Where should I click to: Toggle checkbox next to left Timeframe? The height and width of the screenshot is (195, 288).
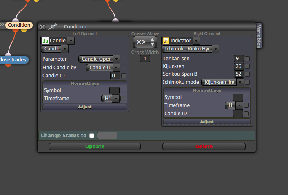pyautogui.click(x=123, y=99)
